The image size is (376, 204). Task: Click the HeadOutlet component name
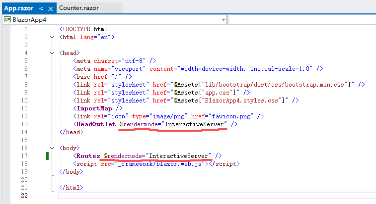pos(96,124)
